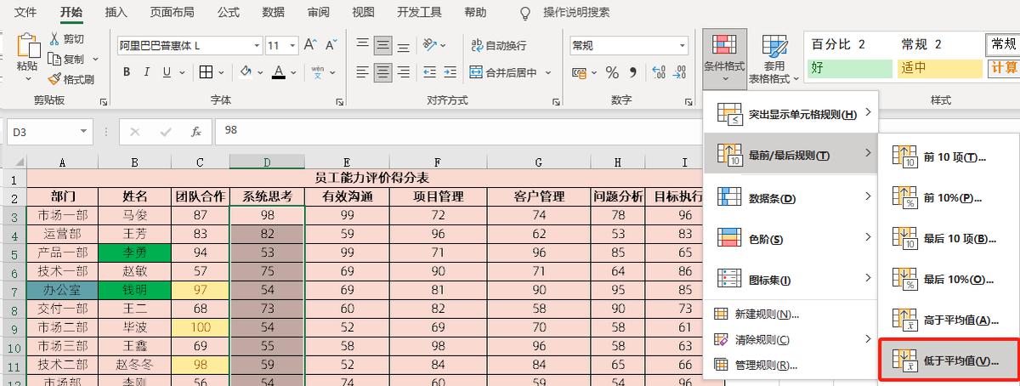Select 最后 10% rule

pyautogui.click(x=948, y=279)
